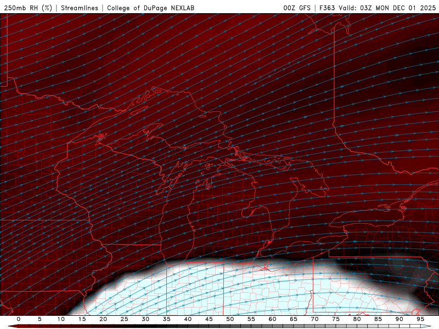The height and width of the screenshot is (329, 439).
Task: Select the colorbar scale label "0"
Action: [19, 319]
